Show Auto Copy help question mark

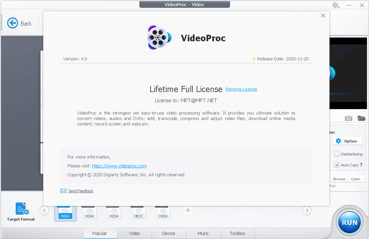click(361, 165)
